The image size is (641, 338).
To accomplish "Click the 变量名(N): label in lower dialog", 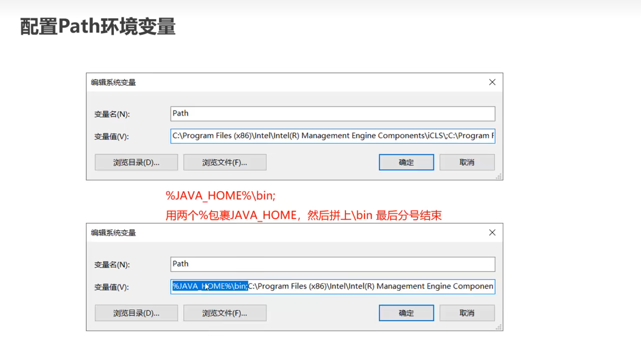I will (x=112, y=265).
